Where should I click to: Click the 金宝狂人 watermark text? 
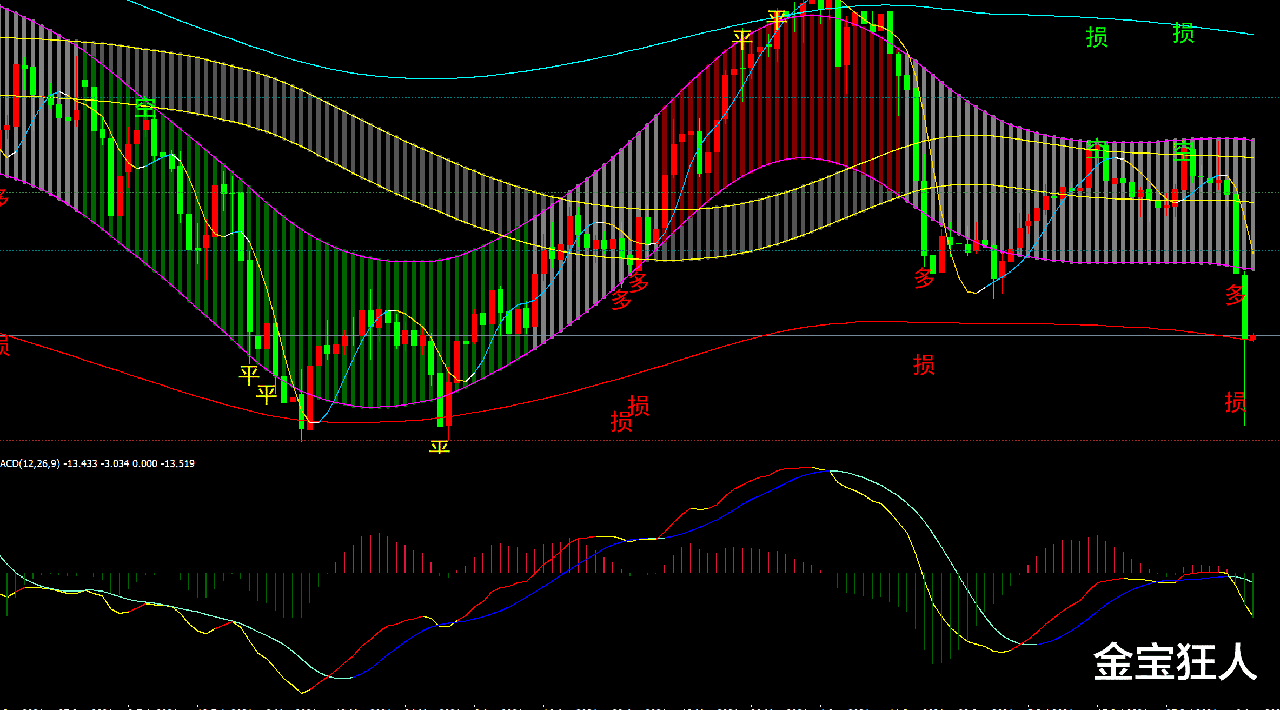[x=1175, y=662]
